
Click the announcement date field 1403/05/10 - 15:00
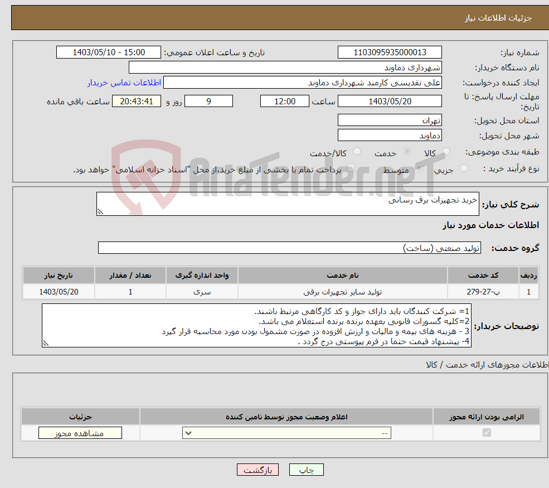tap(109, 52)
